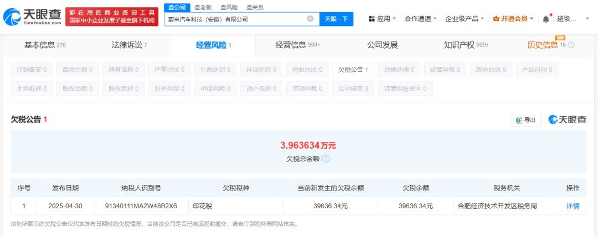The image size is (598, 237).
Task: Switch to the 法律诉讼 tab
Action: point(129,45)
